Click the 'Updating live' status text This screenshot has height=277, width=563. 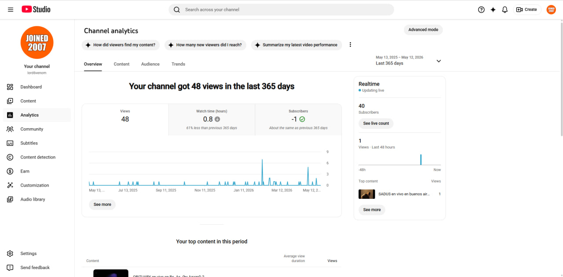pyautogui.click(x=373, y=90)
